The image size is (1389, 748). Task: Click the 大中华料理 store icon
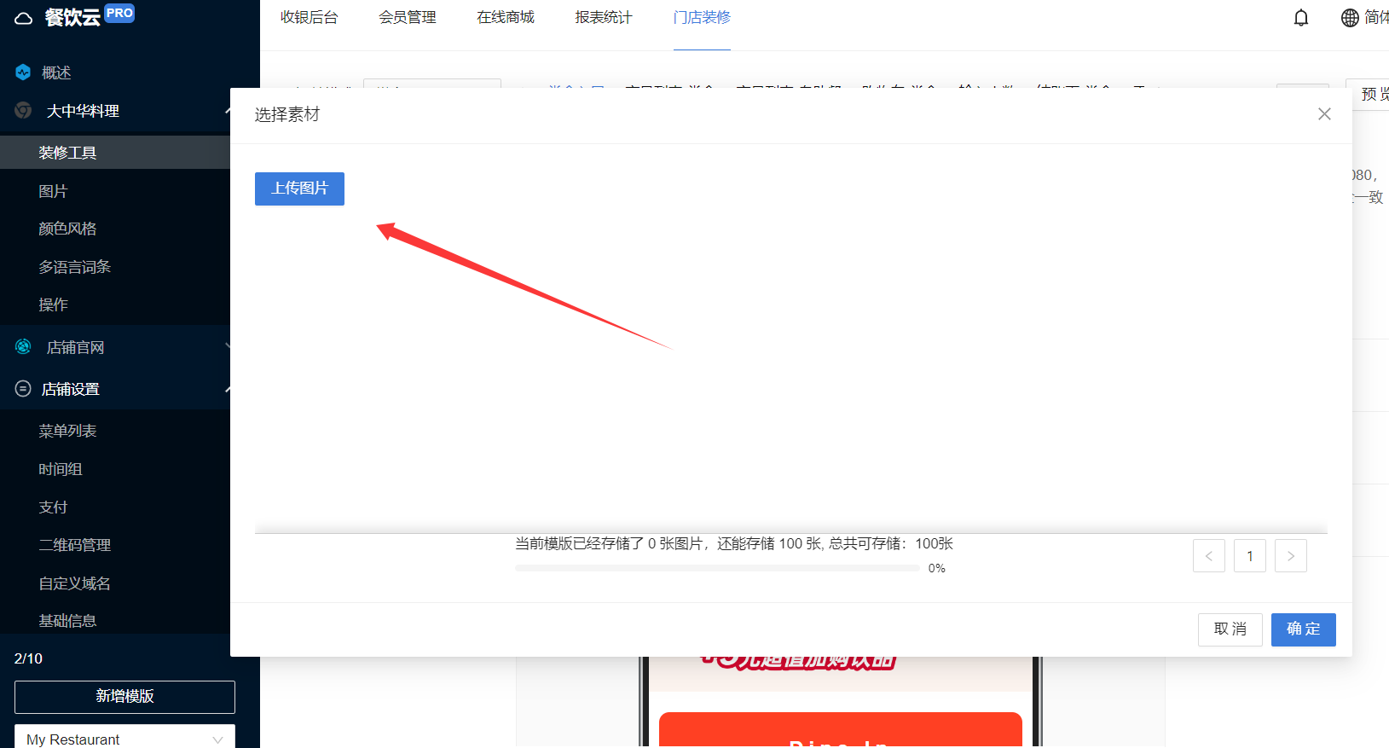click(23, 110)
